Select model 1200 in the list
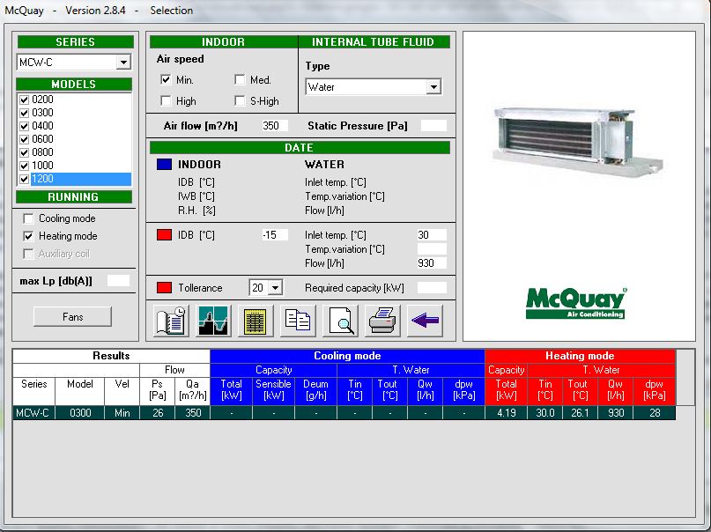This screenshot has height=532, width=711. point(81,179)
